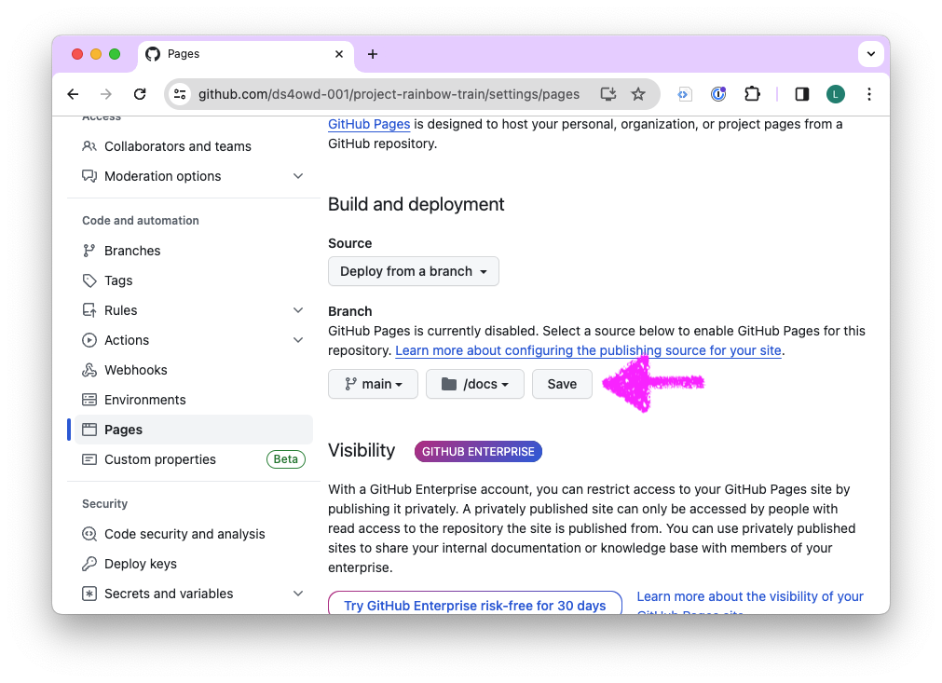Bookmark this page with star icon

(638, 94)
